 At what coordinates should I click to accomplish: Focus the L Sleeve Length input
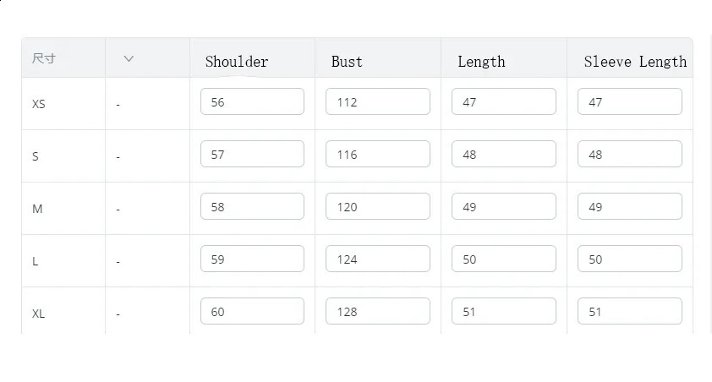click(629, 259)
